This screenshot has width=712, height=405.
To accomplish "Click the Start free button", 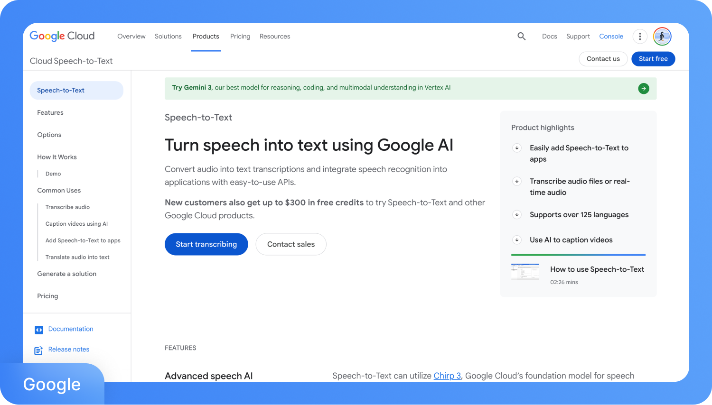I will tap(653, 58).
